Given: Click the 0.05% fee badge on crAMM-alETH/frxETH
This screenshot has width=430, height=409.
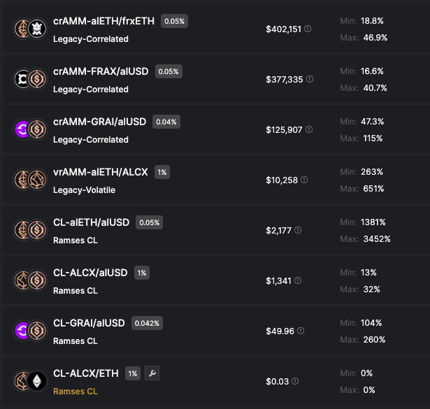Looking at the screenshot, I should [174, 21].
